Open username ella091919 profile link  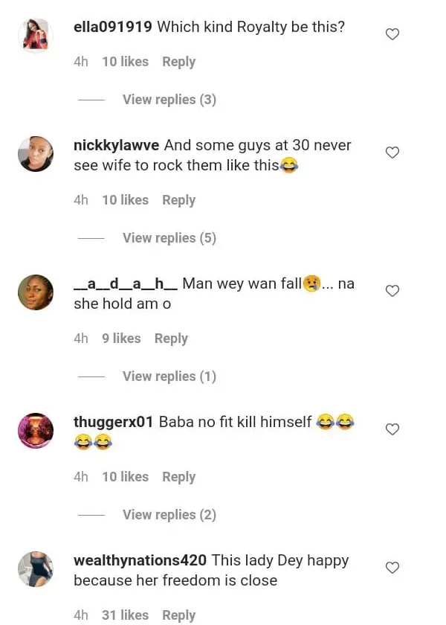[x=113, y=28]
